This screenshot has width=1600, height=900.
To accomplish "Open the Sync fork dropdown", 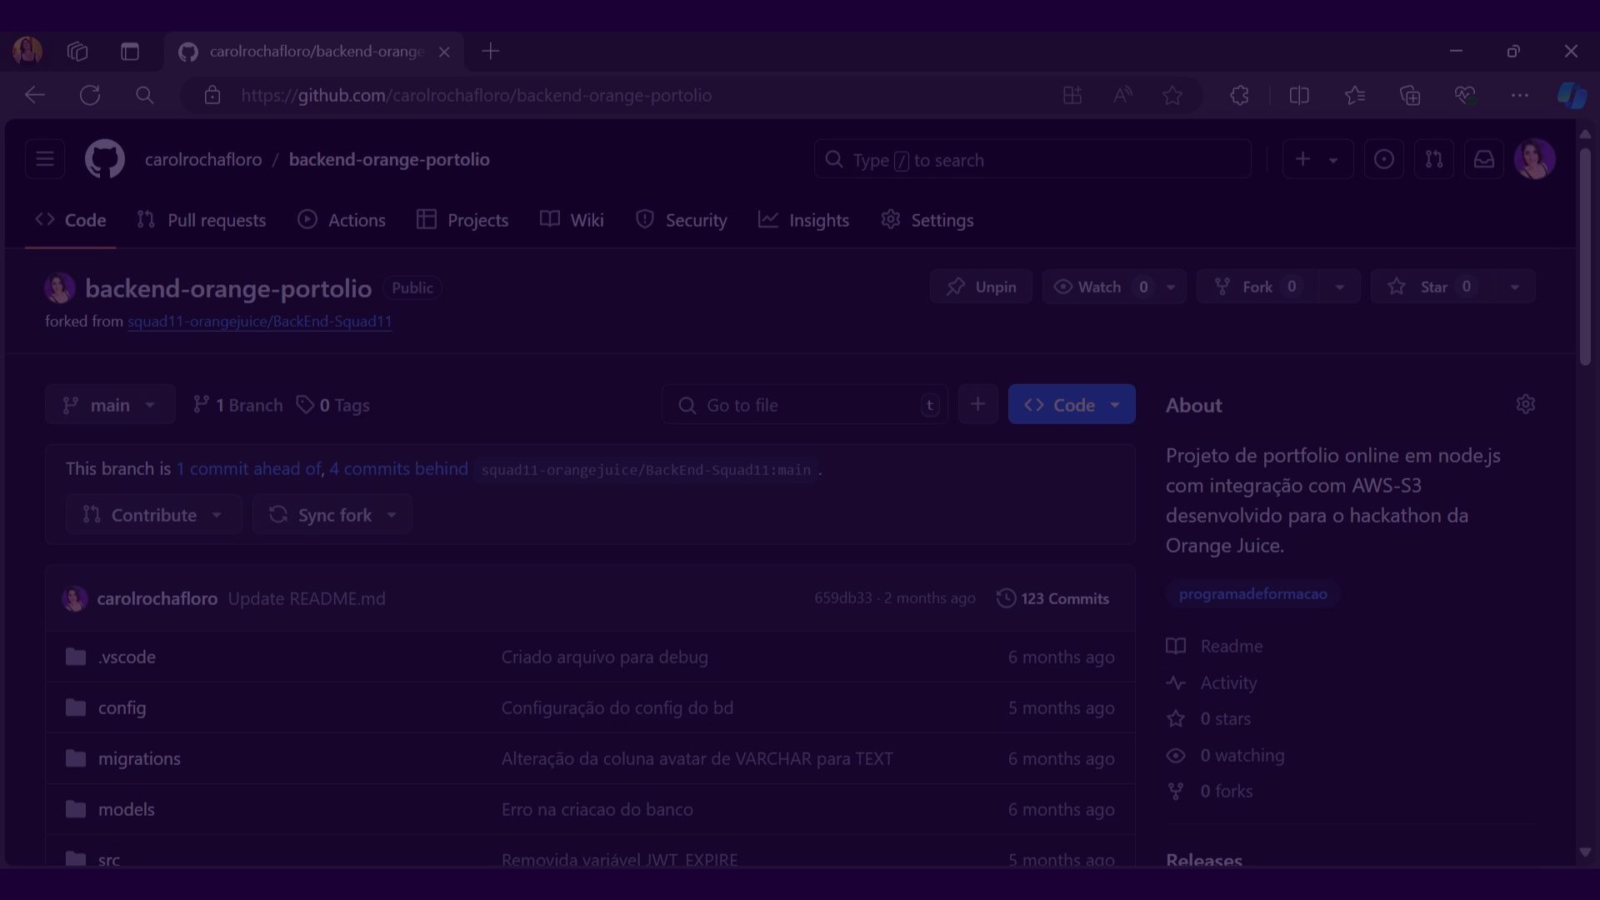I will click(x=332, y=514).
